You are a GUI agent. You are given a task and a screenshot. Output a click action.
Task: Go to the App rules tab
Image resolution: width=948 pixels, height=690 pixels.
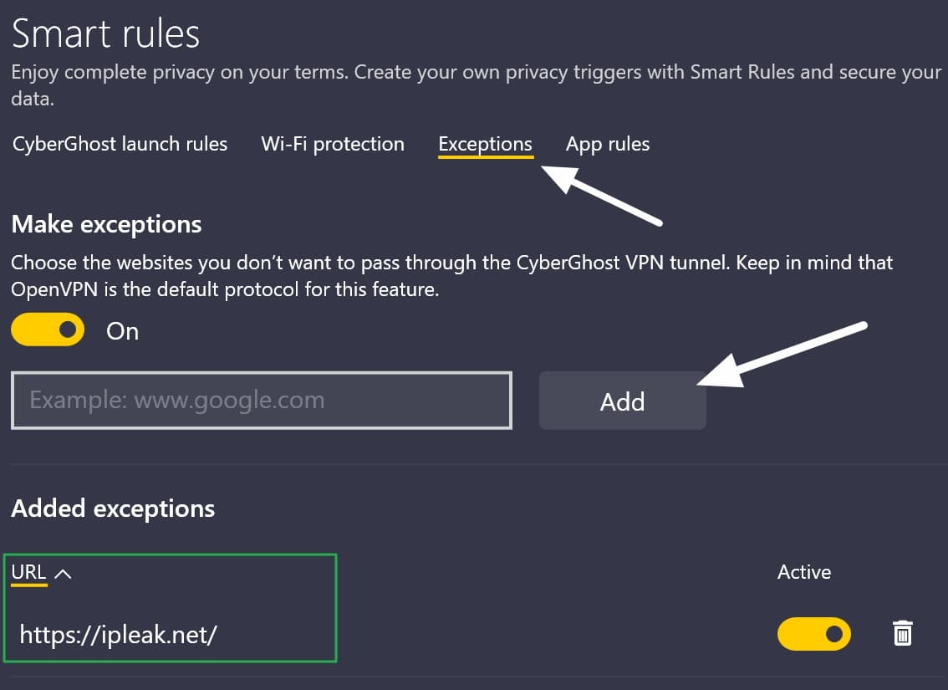click(x=608, y=145)
